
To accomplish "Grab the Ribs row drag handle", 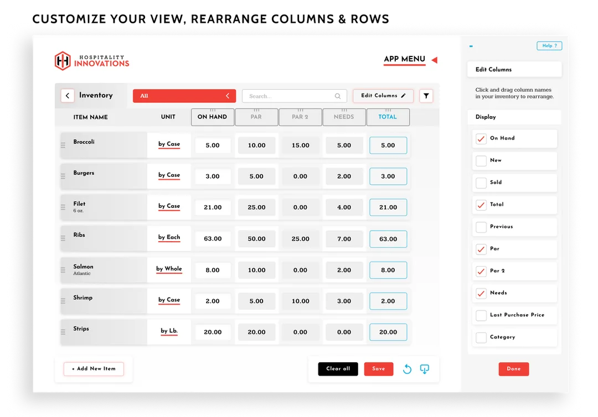I will tap(63, 238).
